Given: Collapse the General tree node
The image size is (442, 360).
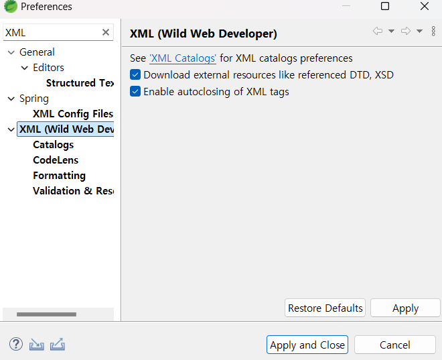Looking at the screenshot, I should [x=11, y=52].
